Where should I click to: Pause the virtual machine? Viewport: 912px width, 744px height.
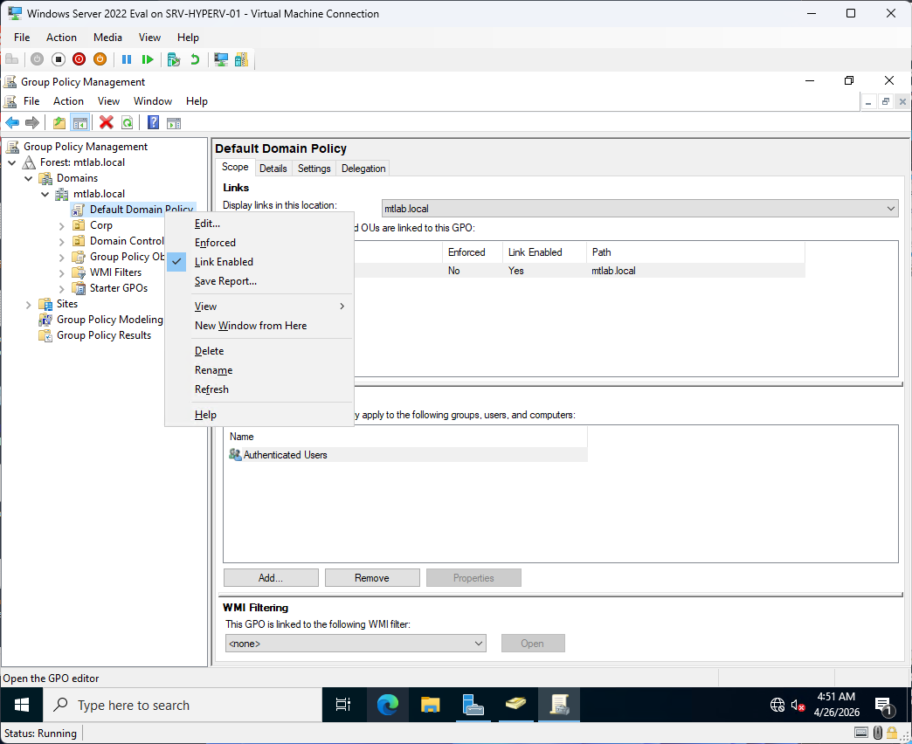[x=127, y=59]
